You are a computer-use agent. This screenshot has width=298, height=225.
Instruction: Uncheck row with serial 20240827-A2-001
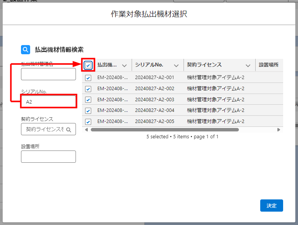(88, 78)
